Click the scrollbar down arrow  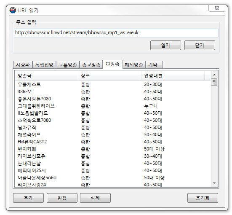pos(214,183)
